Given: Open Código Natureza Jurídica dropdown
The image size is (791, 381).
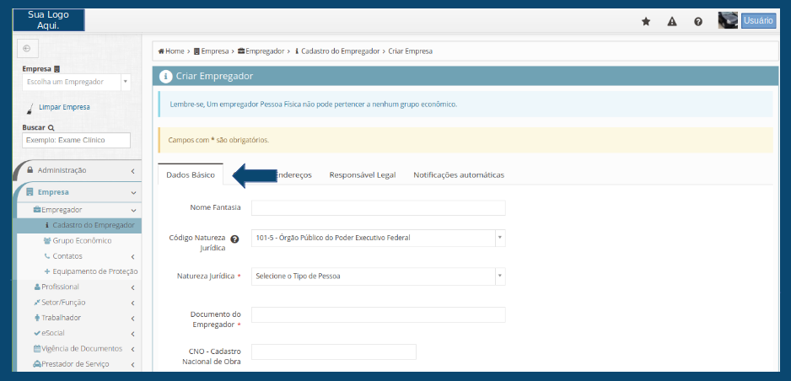Looking at the screenshot, I should 379,238.
